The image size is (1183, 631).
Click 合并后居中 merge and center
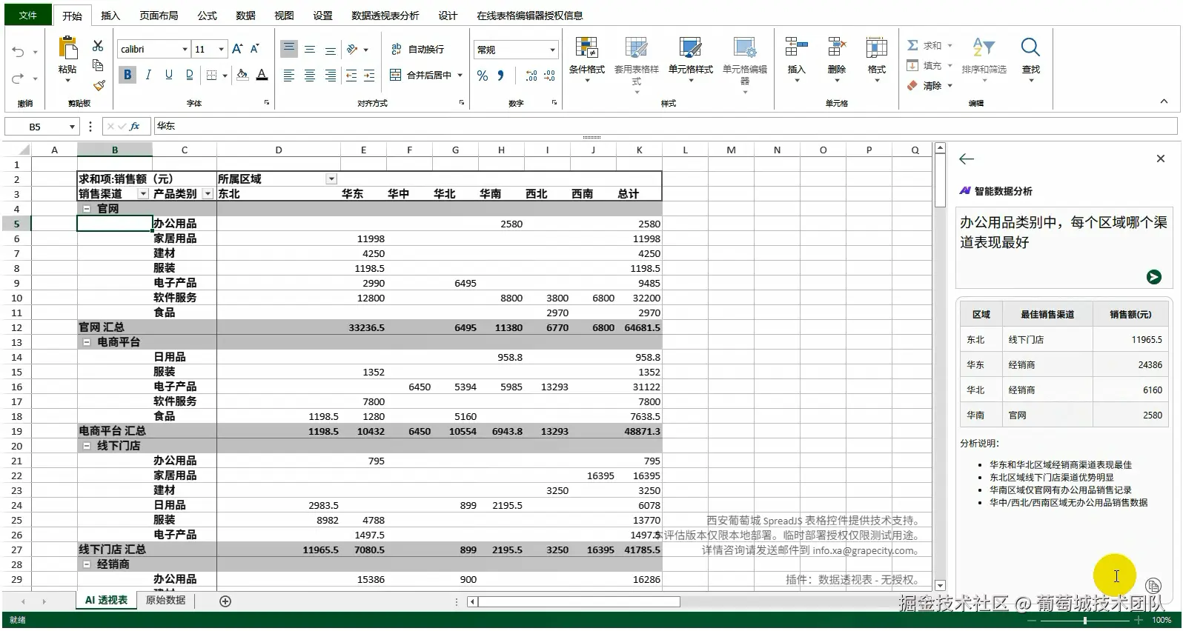coord(420,75)
